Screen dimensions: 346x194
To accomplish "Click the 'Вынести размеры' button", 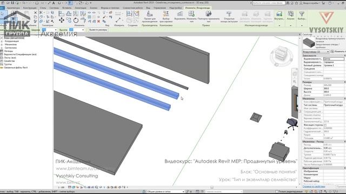I will [98, 30].
